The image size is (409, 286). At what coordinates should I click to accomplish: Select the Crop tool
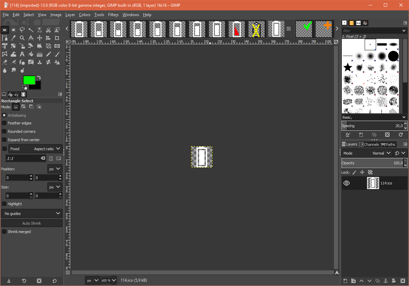click(57, 38)
